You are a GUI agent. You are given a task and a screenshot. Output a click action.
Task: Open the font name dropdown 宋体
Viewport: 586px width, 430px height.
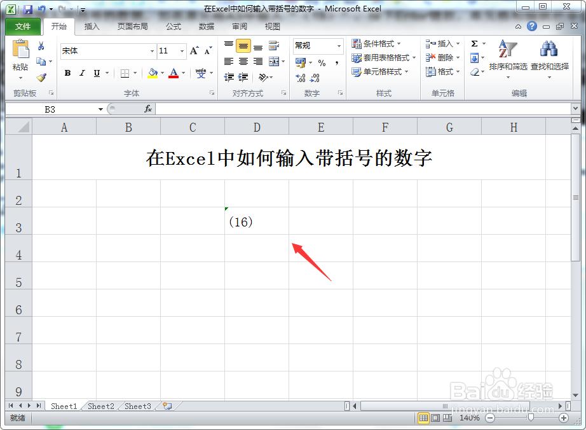(152, 52)
